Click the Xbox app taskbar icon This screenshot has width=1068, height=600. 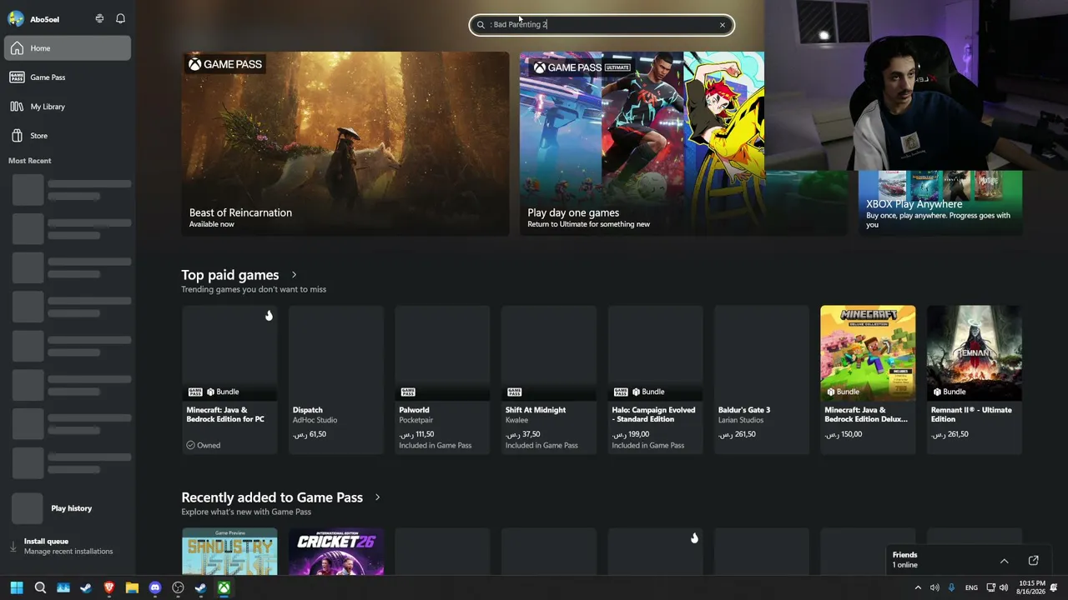224,587
